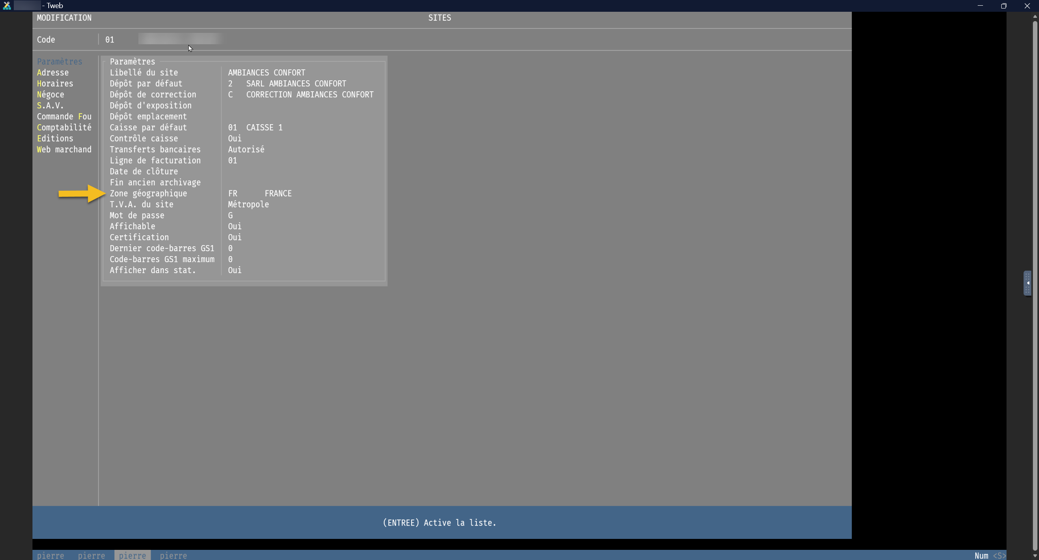
Task: Click the Zone géographique FR value
Action: tap(233, 194)
